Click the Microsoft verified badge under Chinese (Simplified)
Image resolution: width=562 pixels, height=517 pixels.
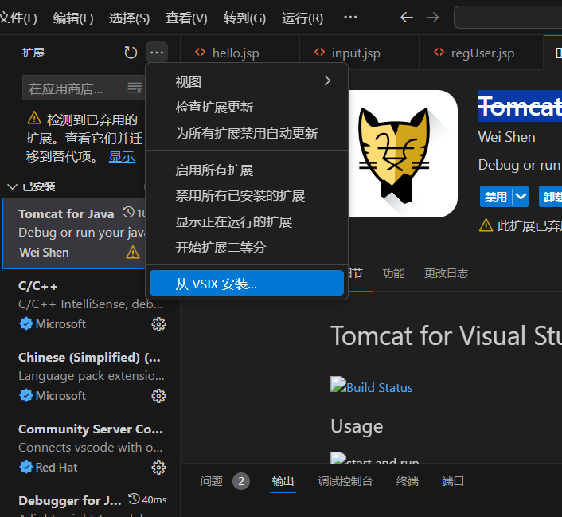point(25,396)
